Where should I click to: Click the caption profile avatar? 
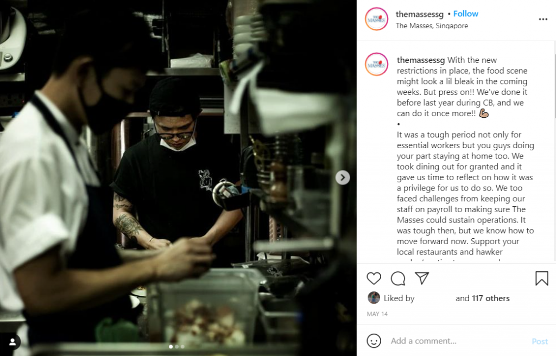click(377, 64)
